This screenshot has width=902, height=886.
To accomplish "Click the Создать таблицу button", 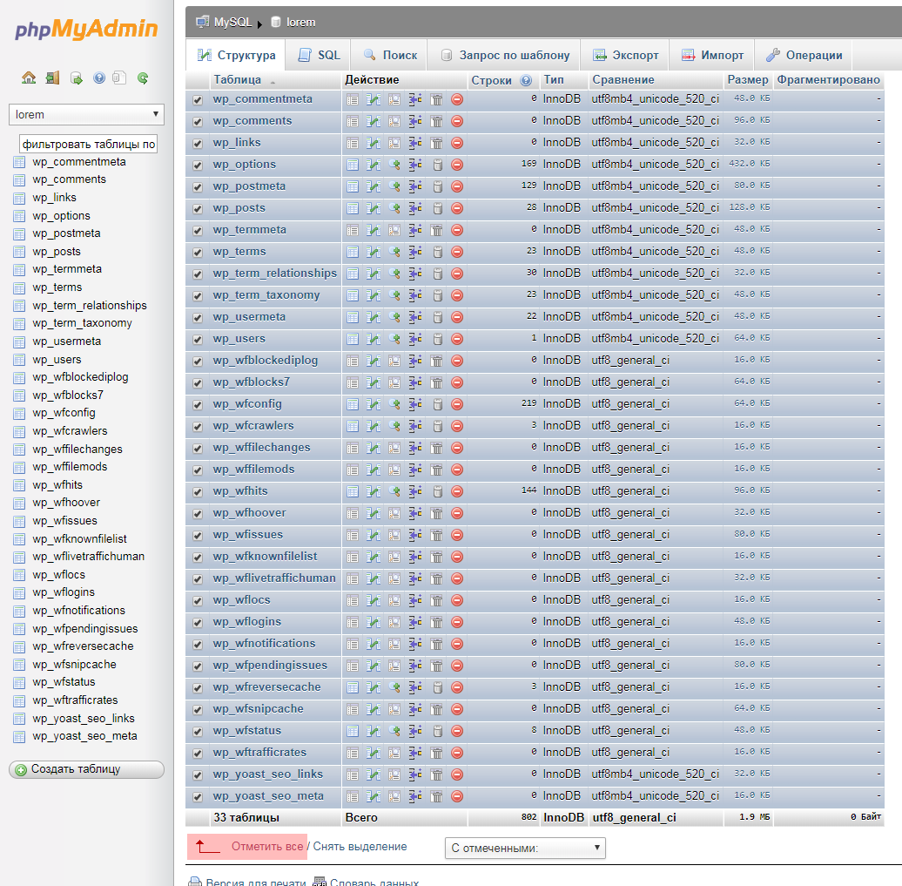I will click(86, 770).
